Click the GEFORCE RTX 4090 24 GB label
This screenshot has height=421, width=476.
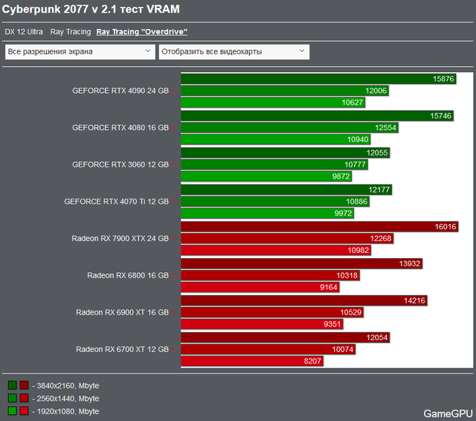120,91
